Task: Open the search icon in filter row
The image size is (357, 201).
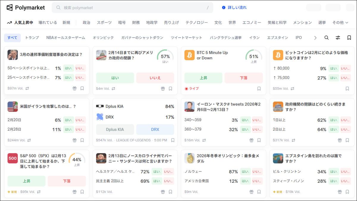Action: (x=326, y=38)
